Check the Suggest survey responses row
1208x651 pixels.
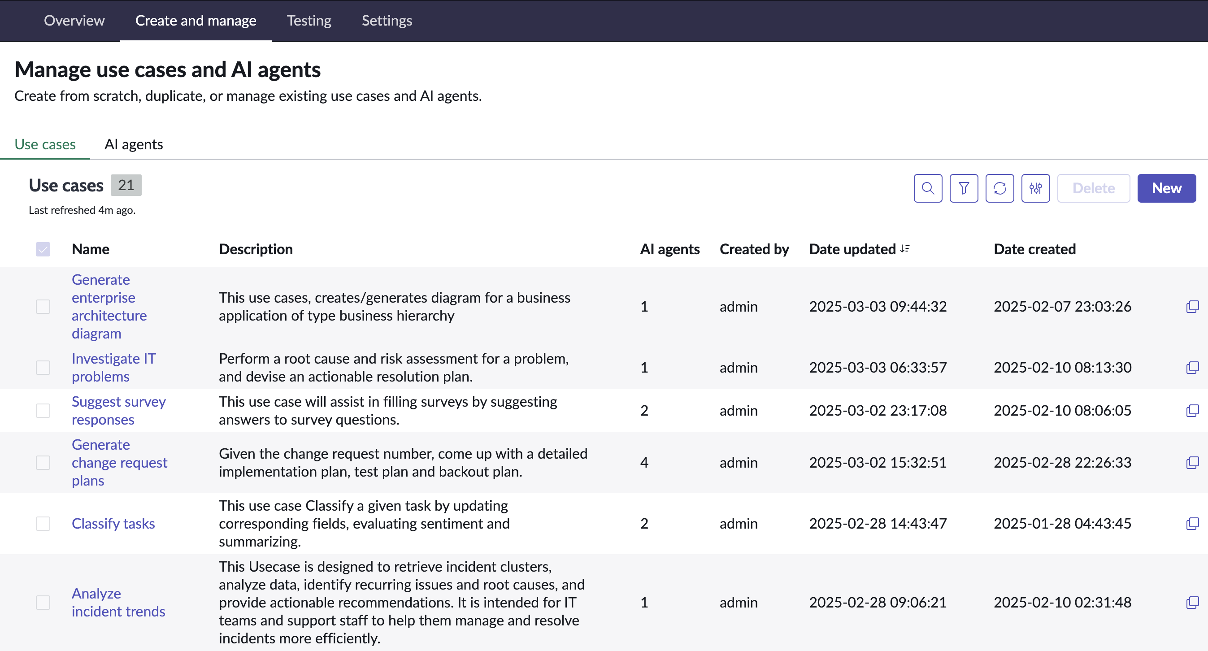click(43, 410)
